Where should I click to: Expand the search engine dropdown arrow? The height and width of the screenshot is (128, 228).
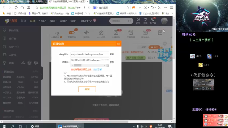[x=97, y=7]
